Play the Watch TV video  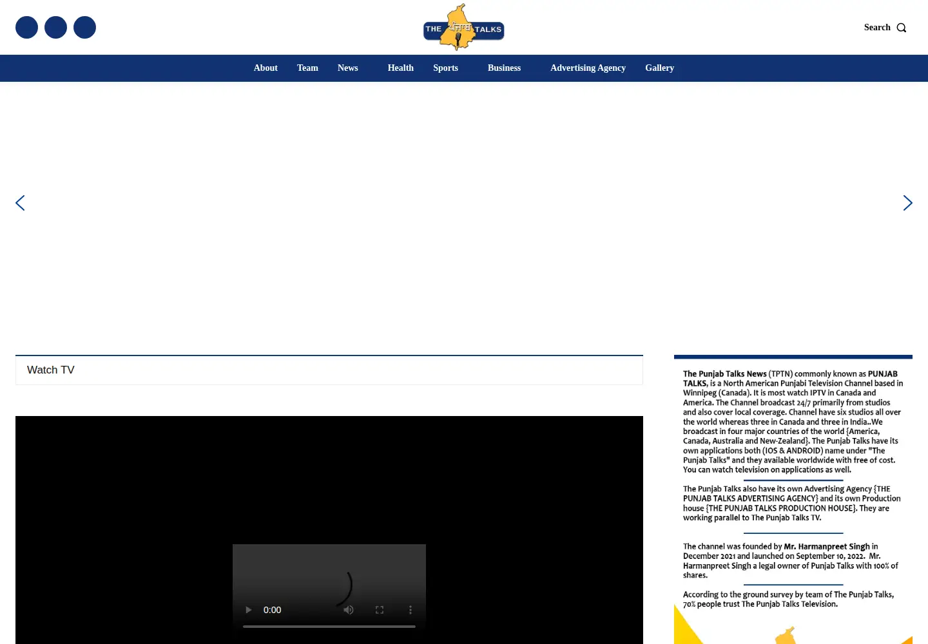[248, 610]
